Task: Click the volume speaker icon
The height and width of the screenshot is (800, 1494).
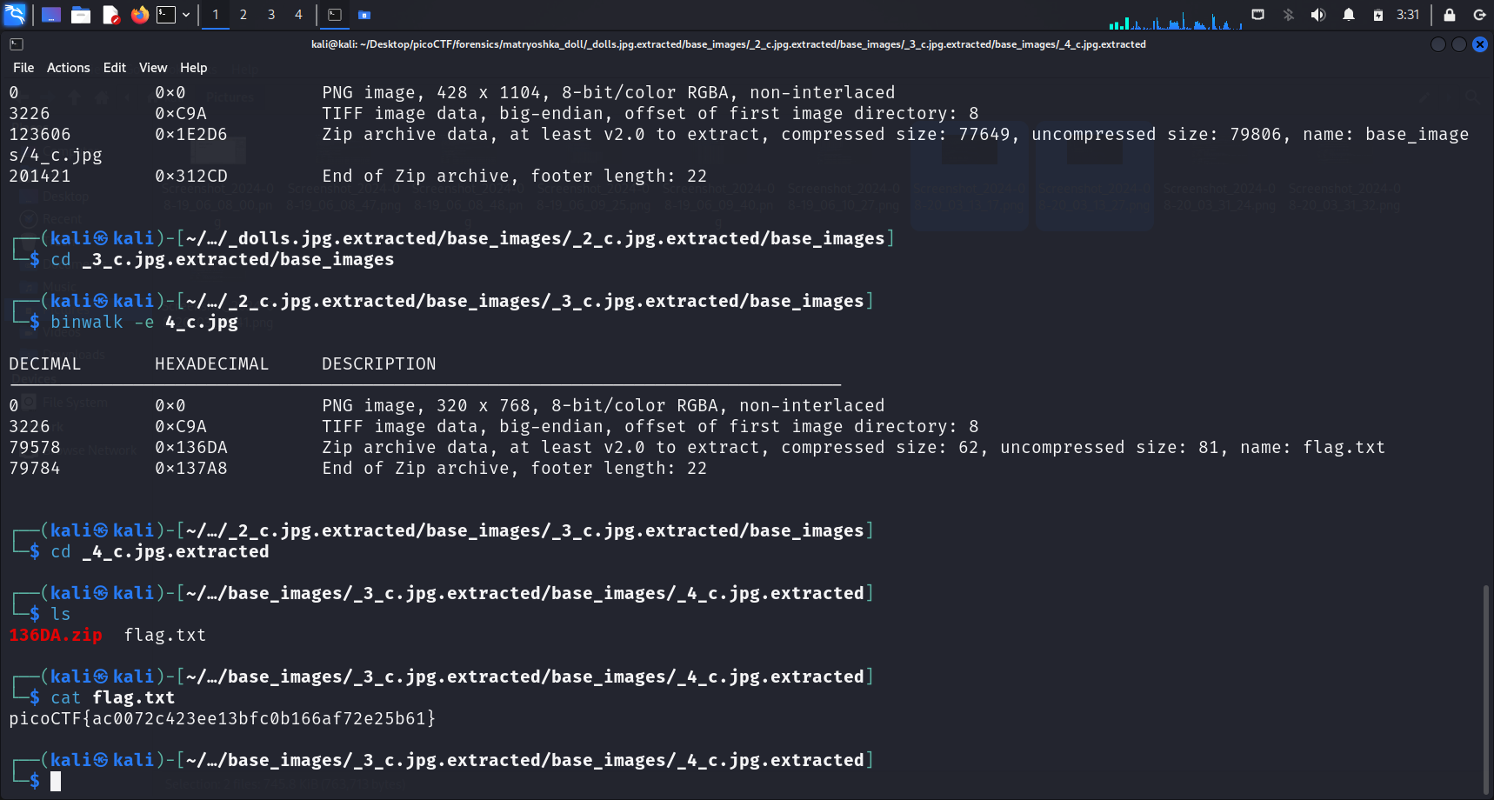Action: [x=1318, y=15]
